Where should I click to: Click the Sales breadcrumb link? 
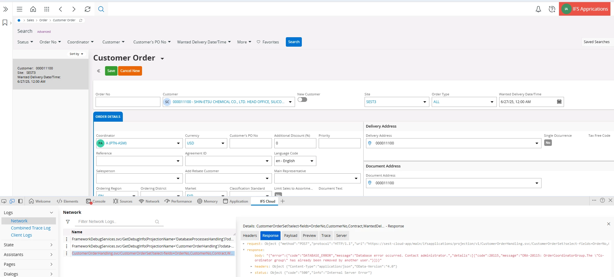[30, 20]
